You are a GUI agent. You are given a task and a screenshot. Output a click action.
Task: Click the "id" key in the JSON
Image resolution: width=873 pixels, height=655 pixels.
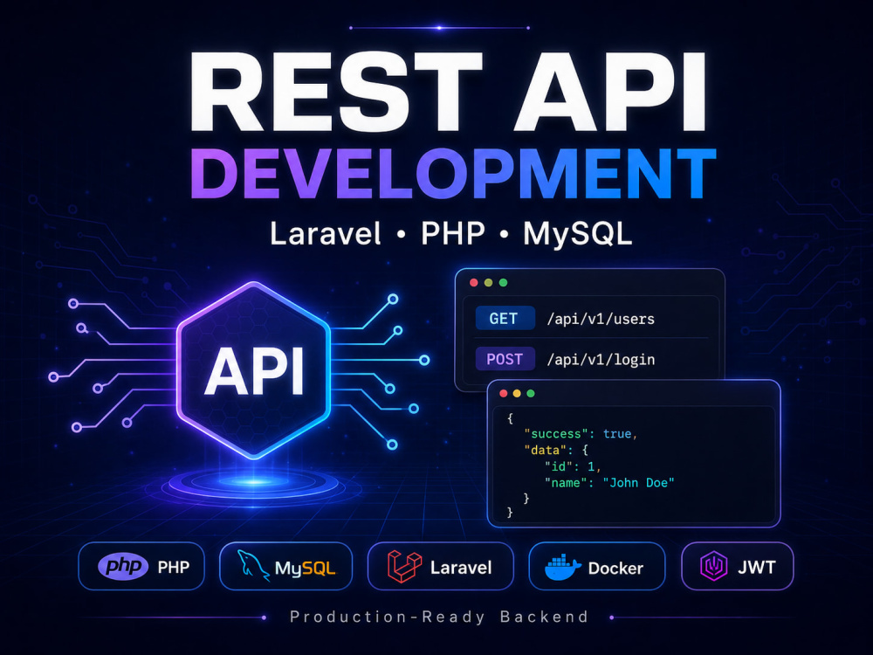coord(559,466)
